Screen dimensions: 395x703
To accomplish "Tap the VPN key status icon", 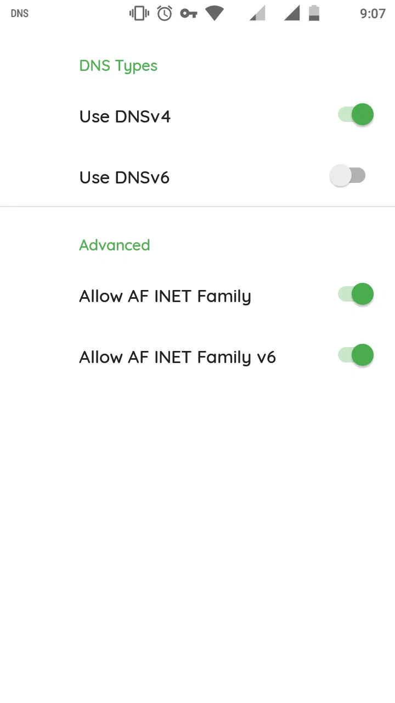I will 188,13.
